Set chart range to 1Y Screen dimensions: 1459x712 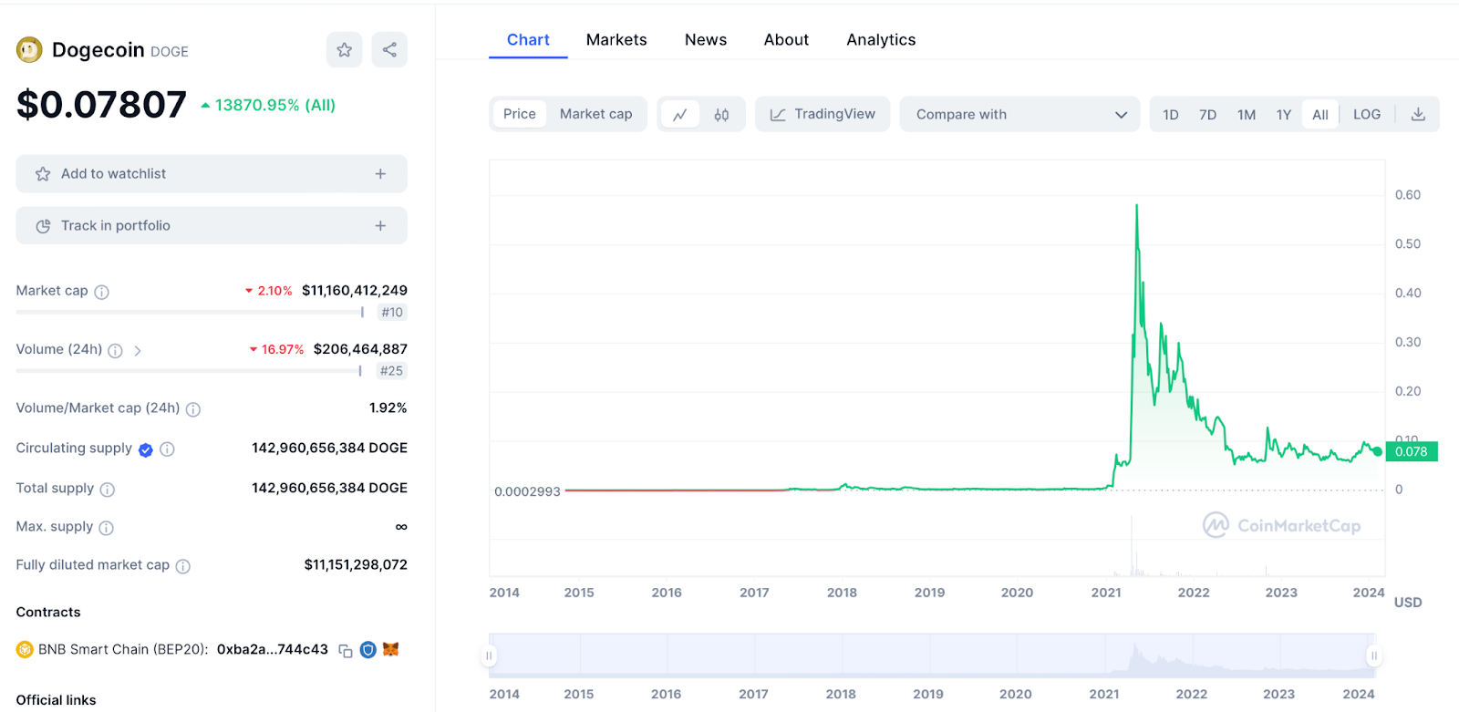[1284, 115]
